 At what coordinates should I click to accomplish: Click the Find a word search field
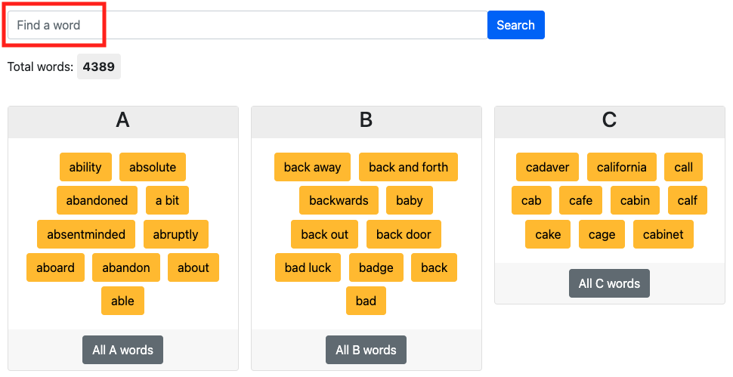[x=247, y=25]
